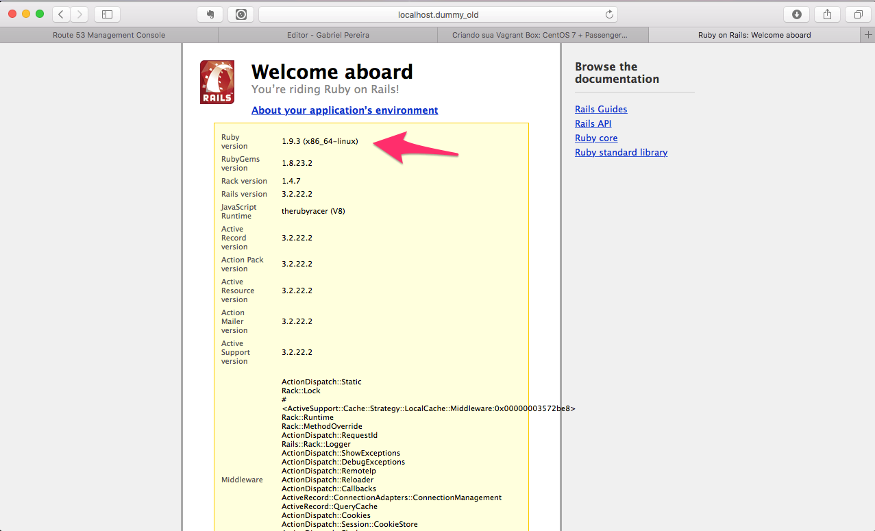Click the Active Support version label
Viewport: 875px width, 531px height.
pos(236,352)
